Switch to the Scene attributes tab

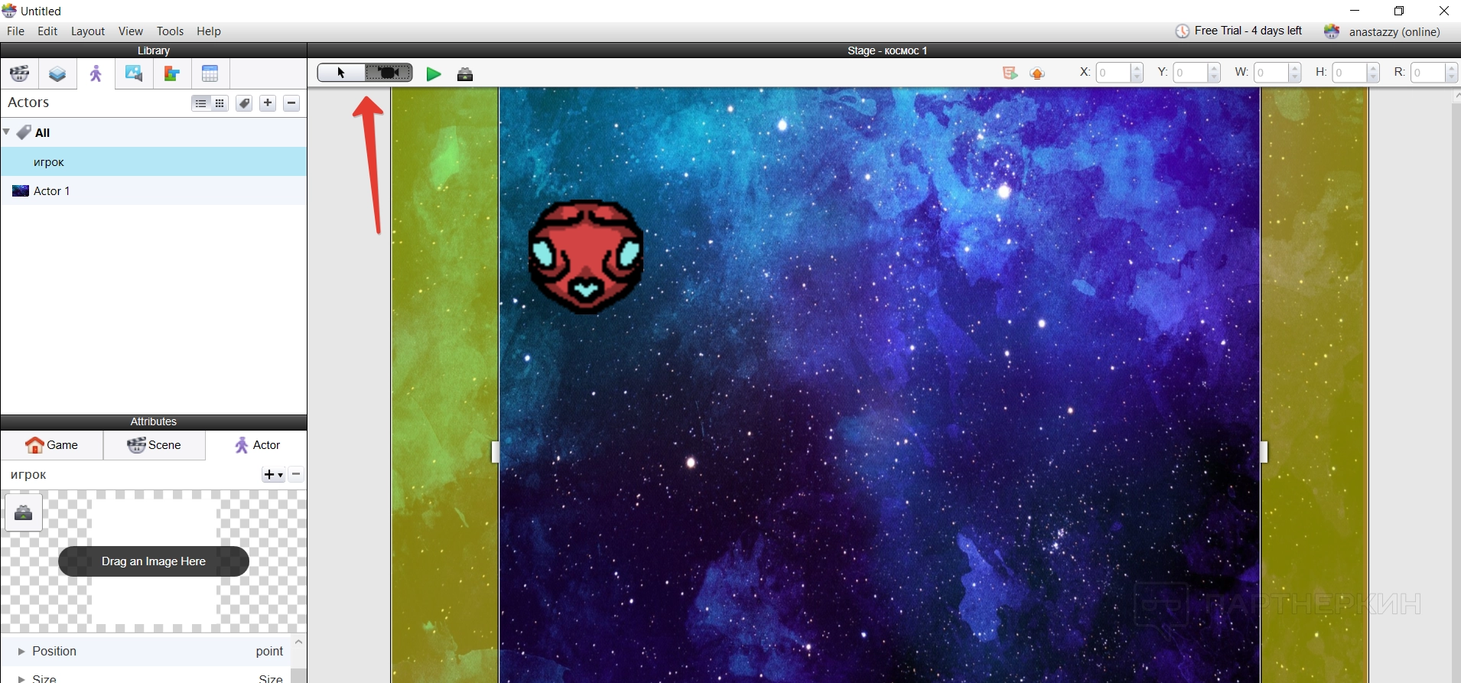point(155,445)
